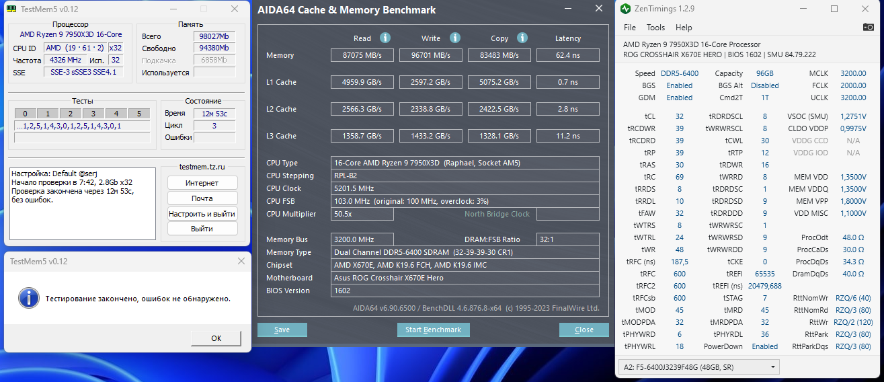Click the Memory Latency value 62.4 ns

click(x=568, y=55)
